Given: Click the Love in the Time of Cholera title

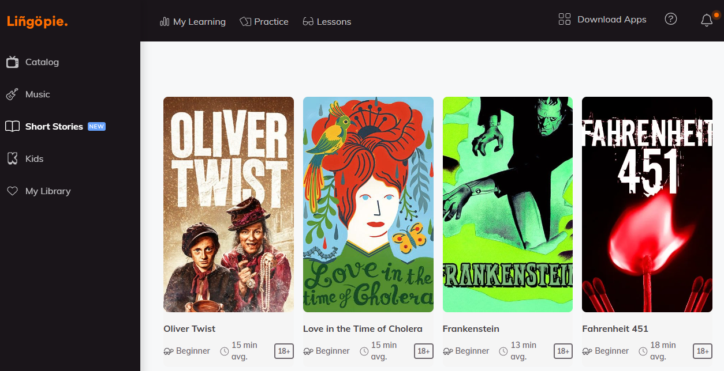Looking at the screenshot, I should (363, 329).
